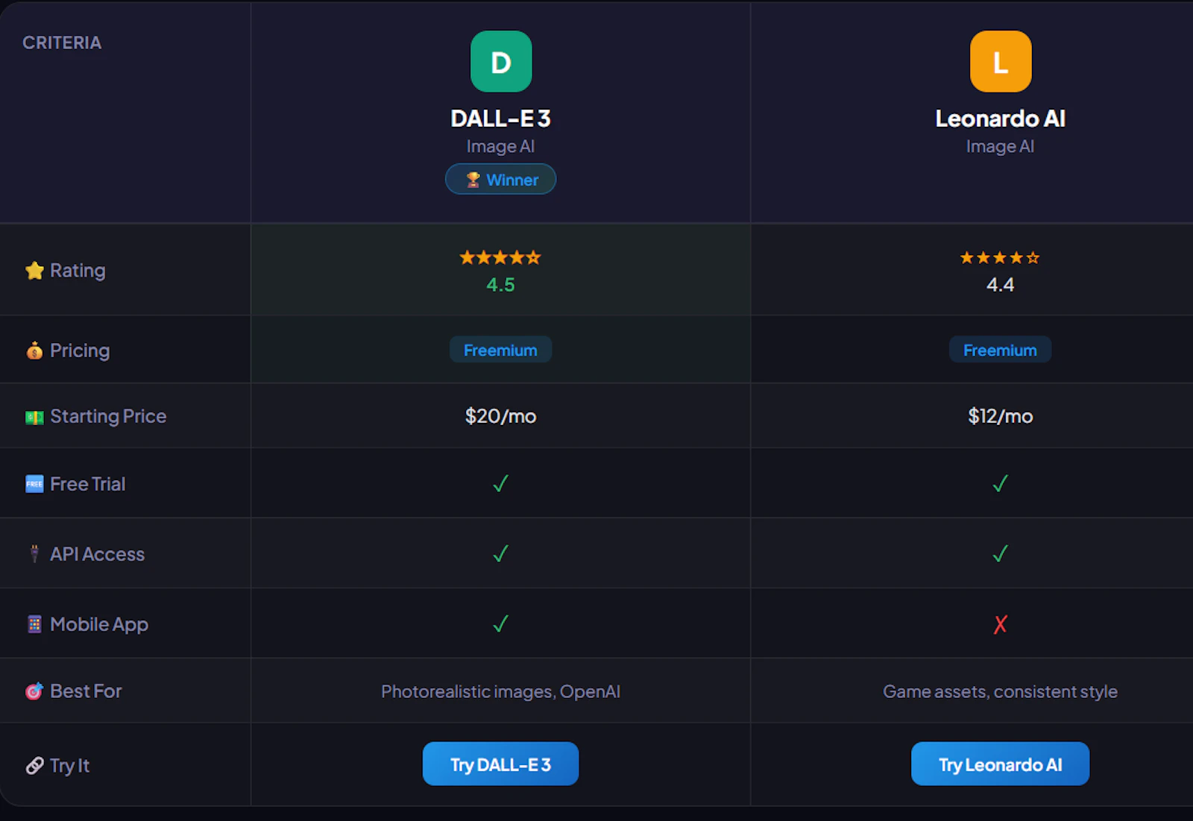Viewport: 1193px width, 821px height.
Task: Click the star icon beside Rating
Action: tap(34, 270)
